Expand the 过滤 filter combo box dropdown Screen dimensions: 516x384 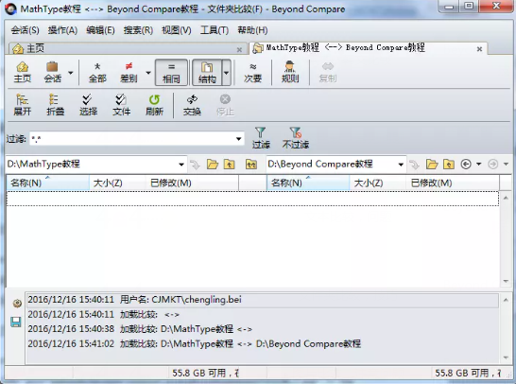(239, 139)
